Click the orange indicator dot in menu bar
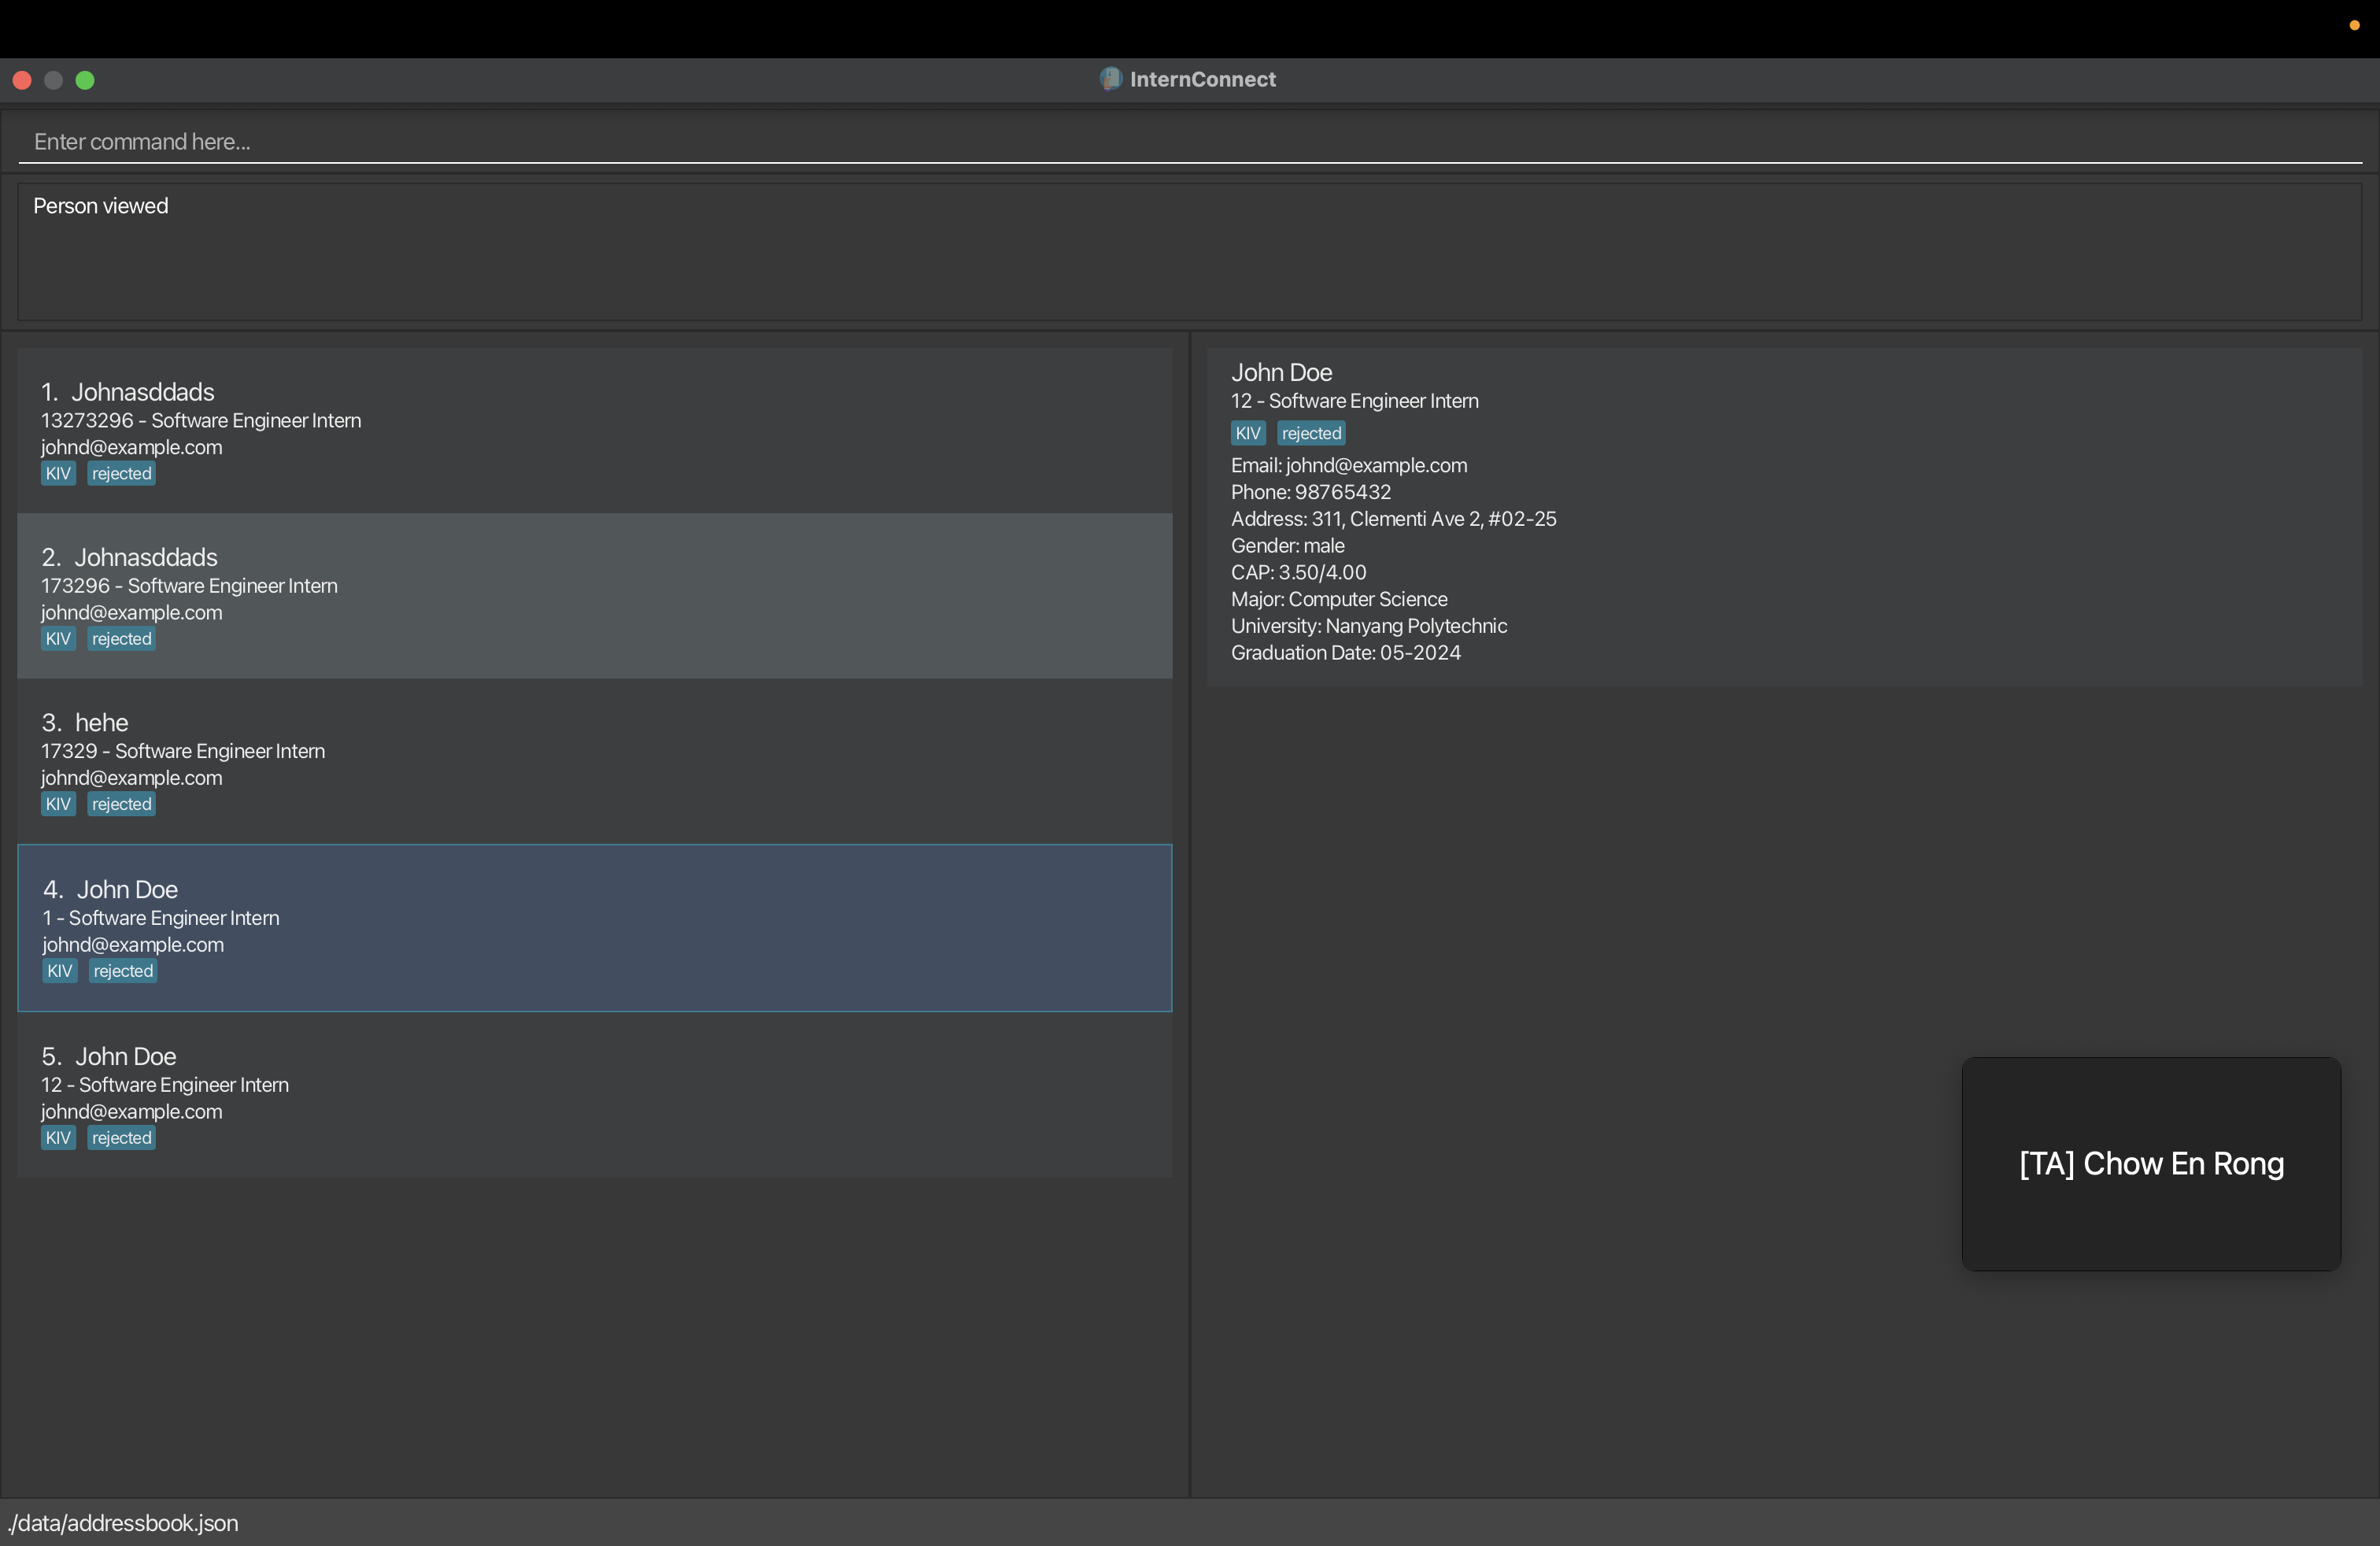Screen dimensions: 2380x1546 point(2354,25)
